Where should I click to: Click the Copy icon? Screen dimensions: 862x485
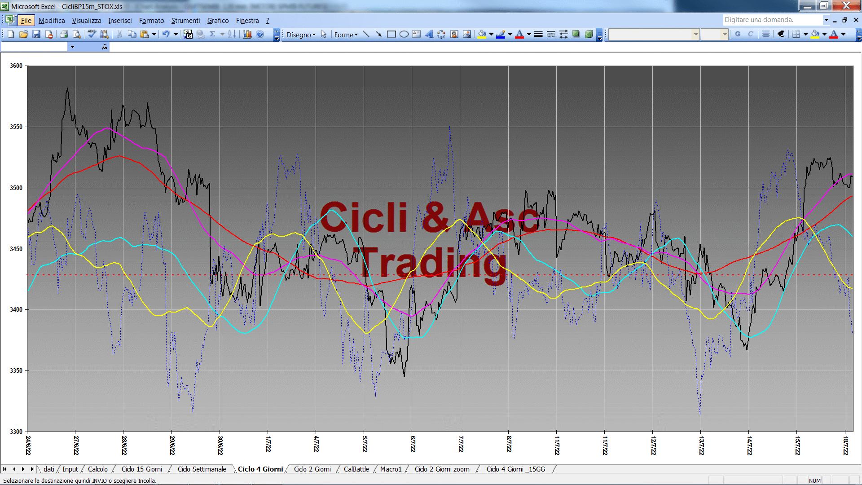pos(132,34)
